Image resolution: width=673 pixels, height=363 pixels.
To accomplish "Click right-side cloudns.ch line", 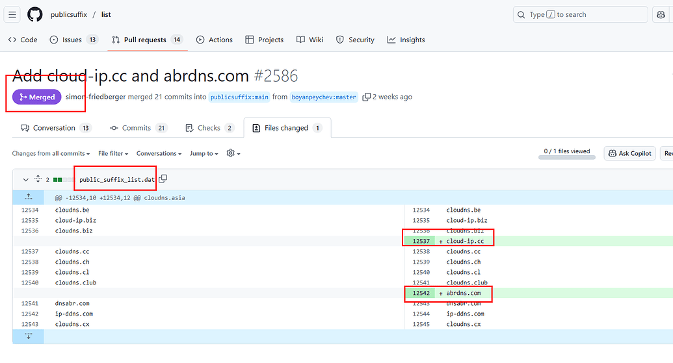I will pyautogui.click(x=464, y=262).
